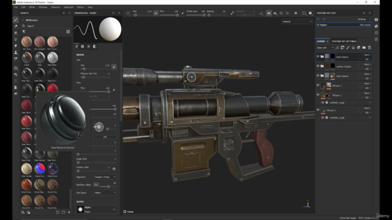Open the Material view mode dropdown

point(297,22)
